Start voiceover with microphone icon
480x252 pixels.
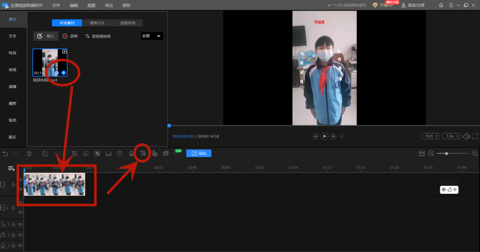tap(131, 153)
